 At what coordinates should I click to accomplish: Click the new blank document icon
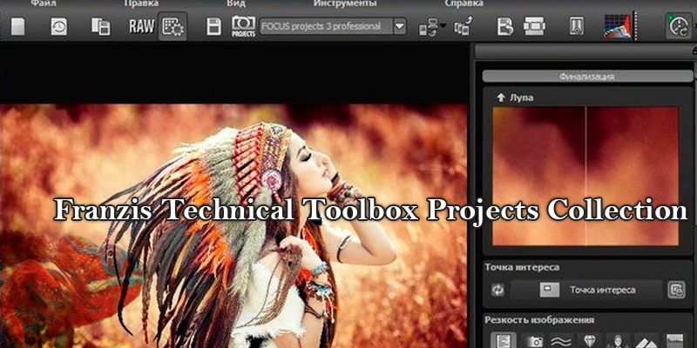[17, 27]
